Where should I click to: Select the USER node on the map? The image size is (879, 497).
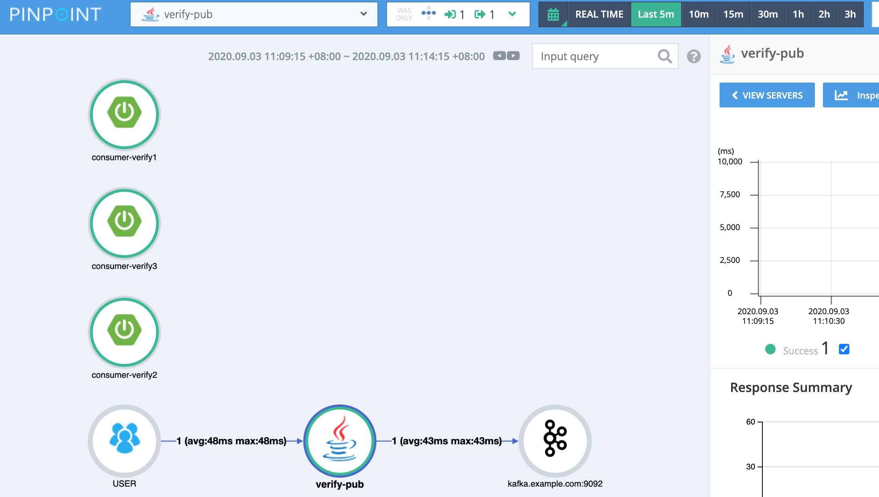pyautogui.click(x=124, y=441)
